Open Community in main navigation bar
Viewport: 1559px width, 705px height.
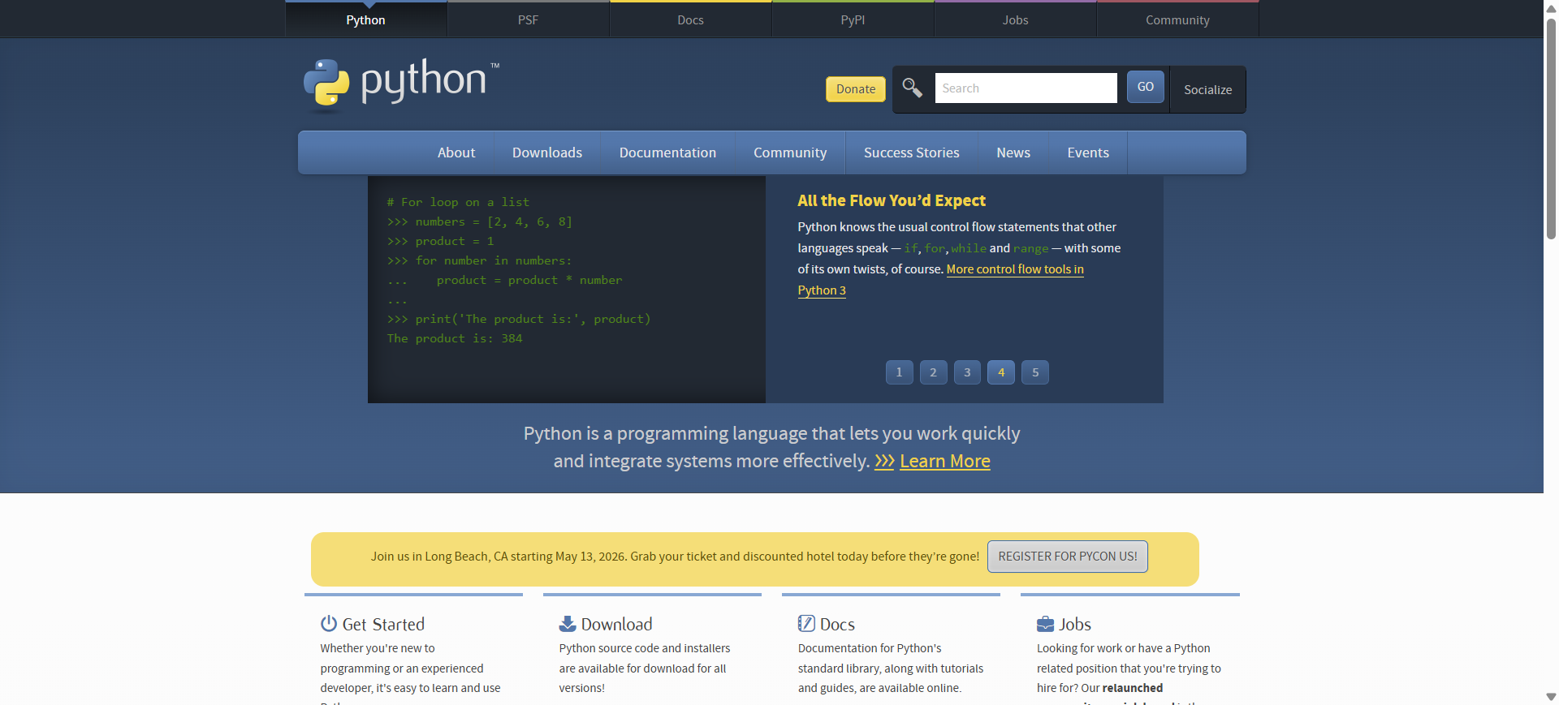790,153
